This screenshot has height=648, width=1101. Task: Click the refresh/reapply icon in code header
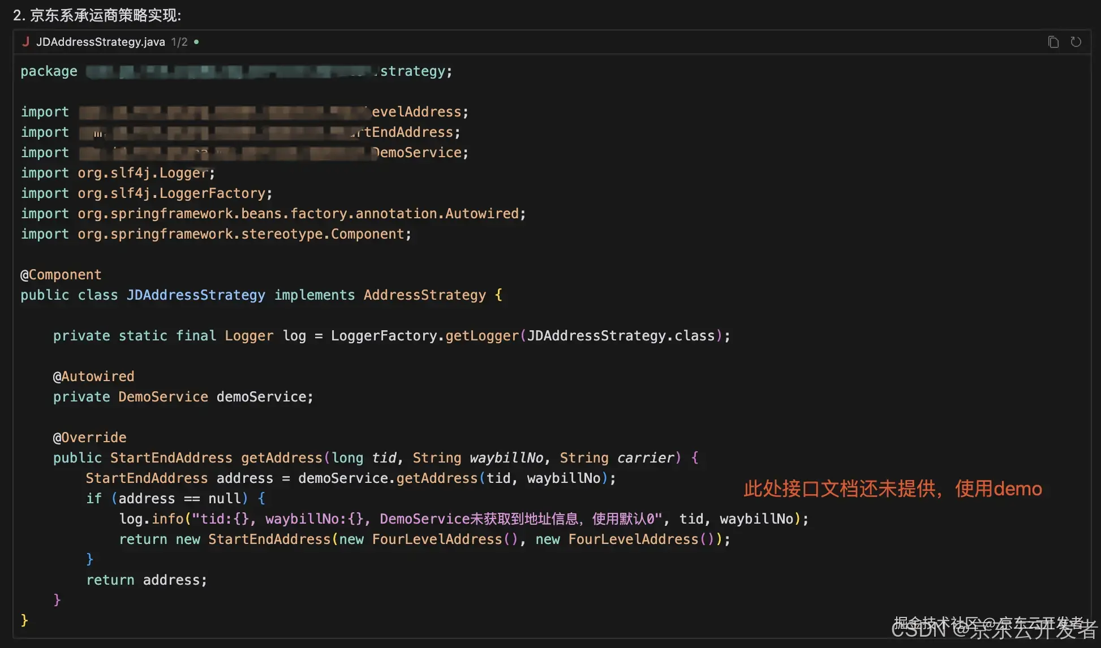1076,42
